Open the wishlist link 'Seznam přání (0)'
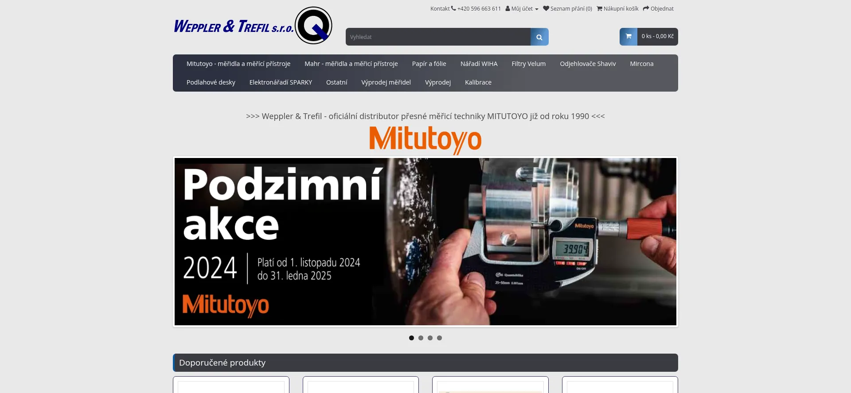851x393 pixels. (567, 9)
